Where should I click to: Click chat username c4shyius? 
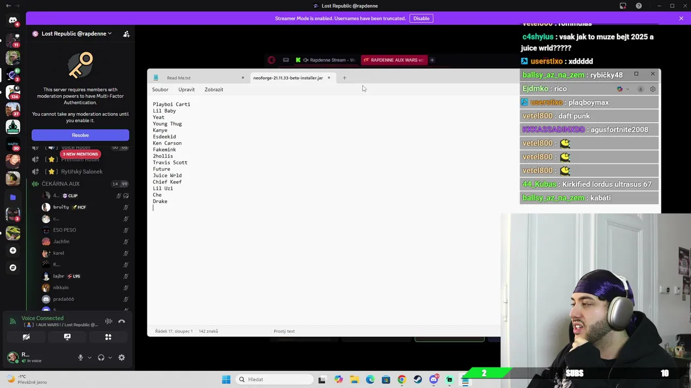click(538, 37)
